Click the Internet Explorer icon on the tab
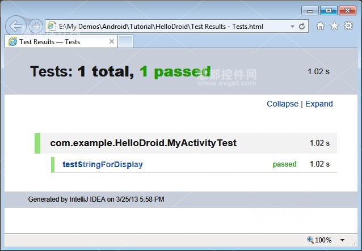The image size is (362, 251). coord(12,41)
